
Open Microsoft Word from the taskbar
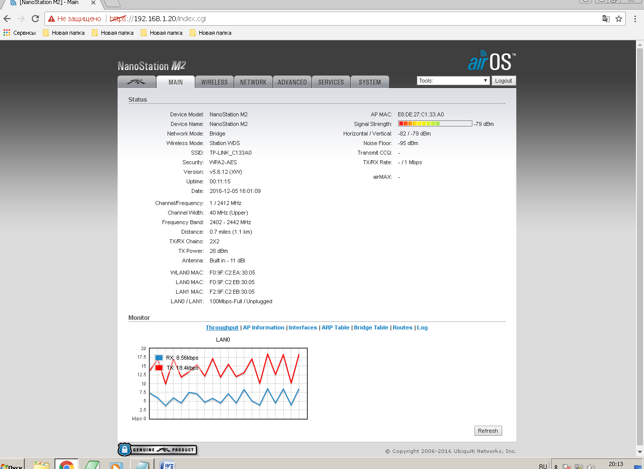tap(167, 464)
